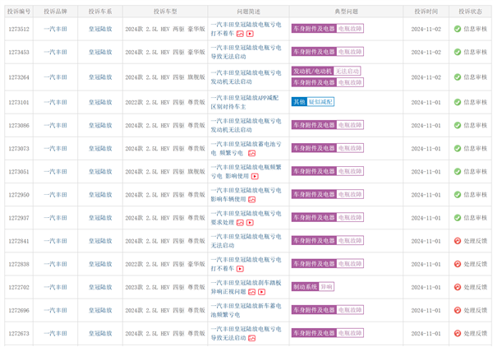This screenshot has height=347, width=493.
Task: Click the 电瓶故障 tag in row 1273086
Action: point(350,125)
